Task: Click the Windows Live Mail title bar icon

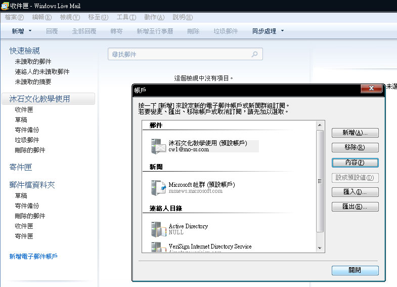Action: click(x=5, y=6)
